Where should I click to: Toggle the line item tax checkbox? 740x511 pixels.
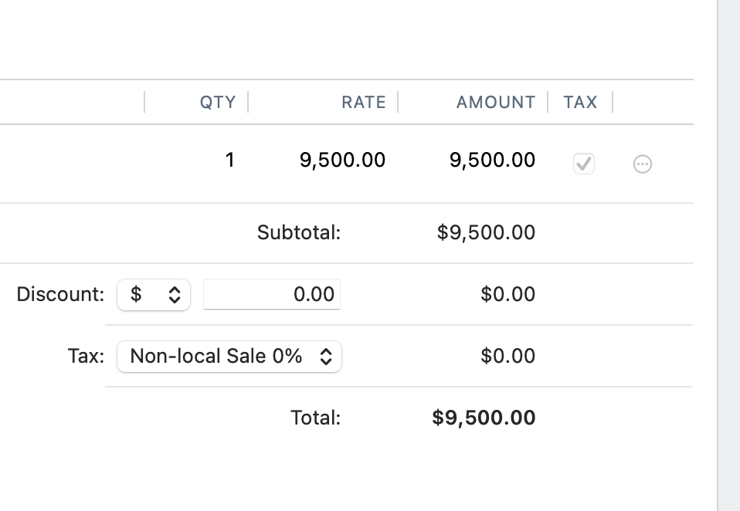584,163
